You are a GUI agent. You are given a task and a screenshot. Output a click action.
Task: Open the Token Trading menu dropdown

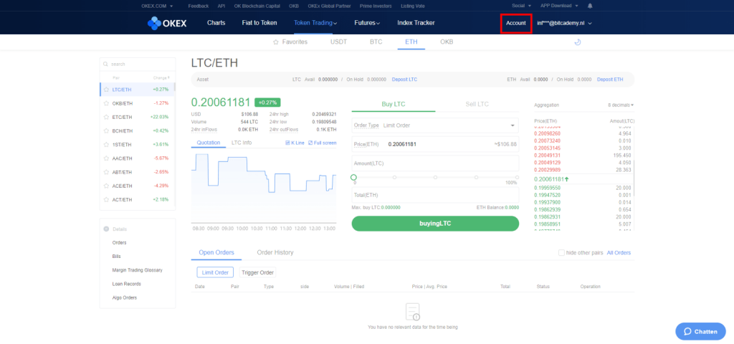pyautogui.click(x=315, y=23)
